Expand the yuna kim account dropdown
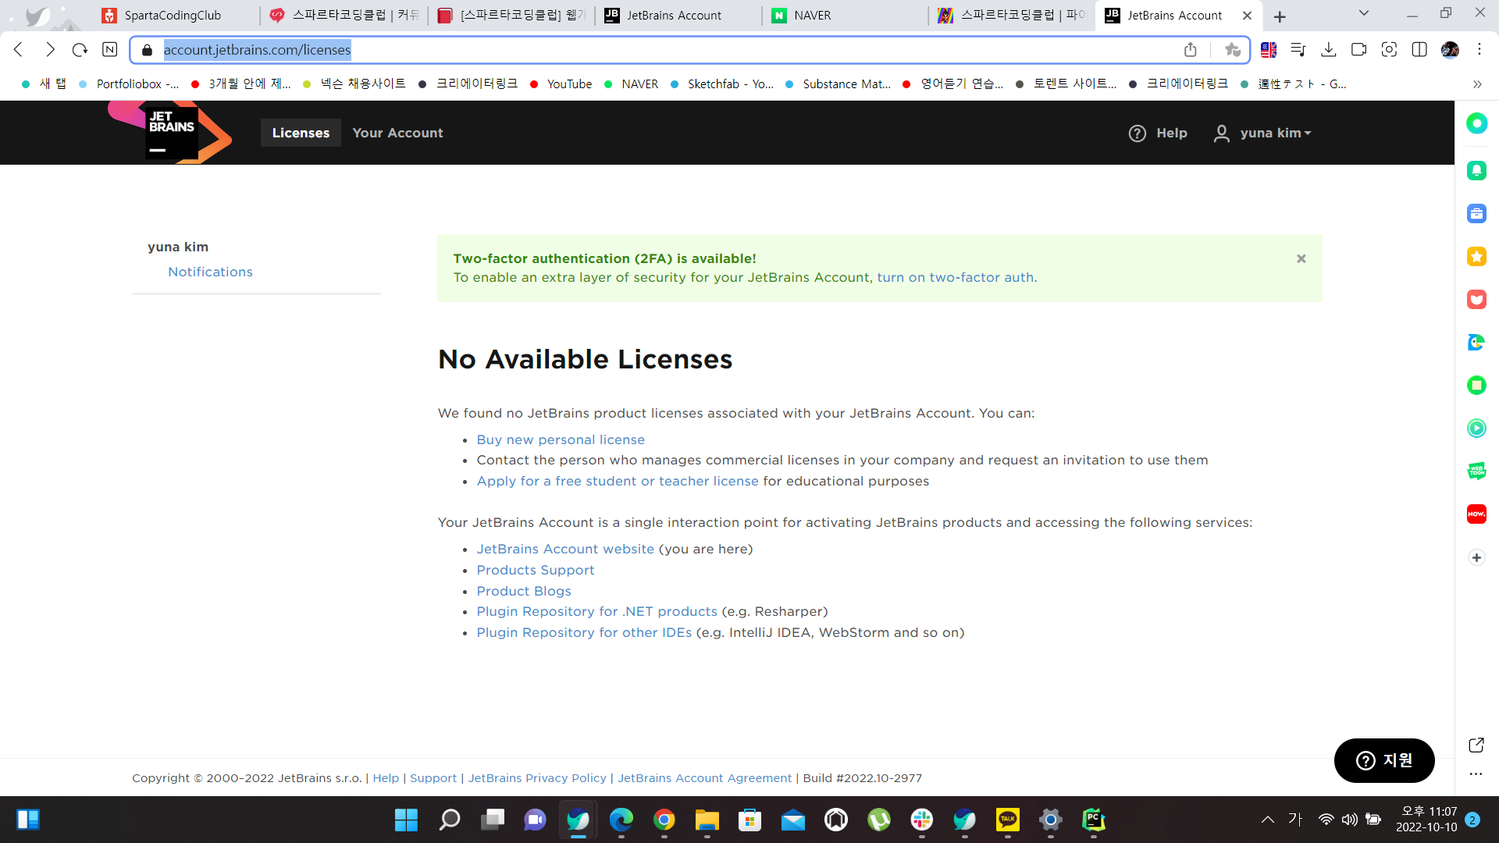 (1262, 133)
